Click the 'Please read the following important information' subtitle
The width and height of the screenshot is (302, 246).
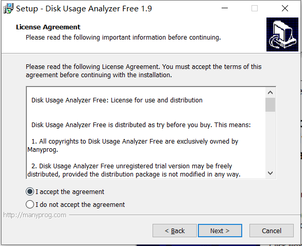tap(123, 38)
